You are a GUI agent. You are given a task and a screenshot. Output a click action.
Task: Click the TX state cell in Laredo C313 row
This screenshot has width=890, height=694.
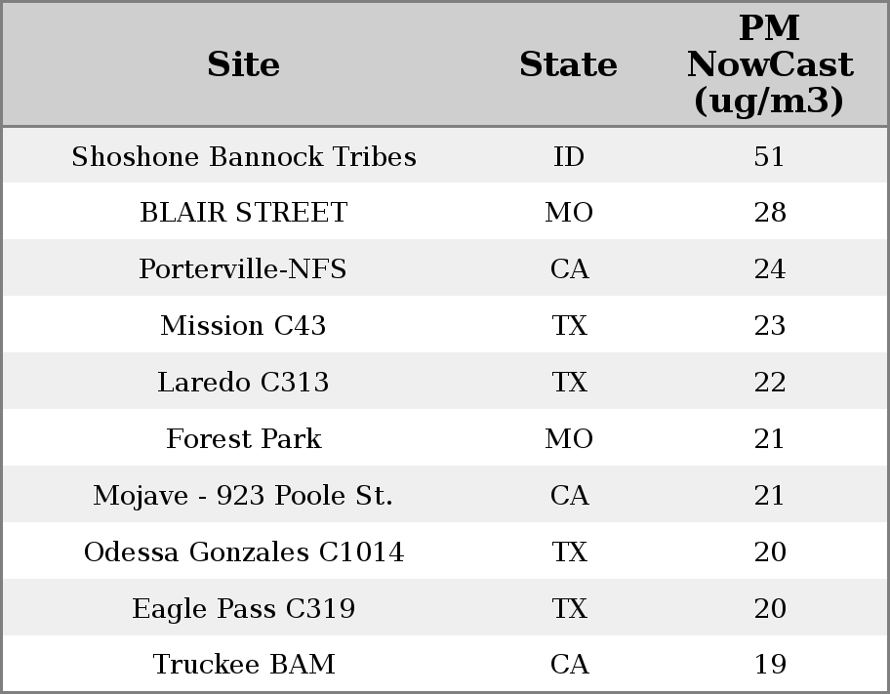point(569,383)
